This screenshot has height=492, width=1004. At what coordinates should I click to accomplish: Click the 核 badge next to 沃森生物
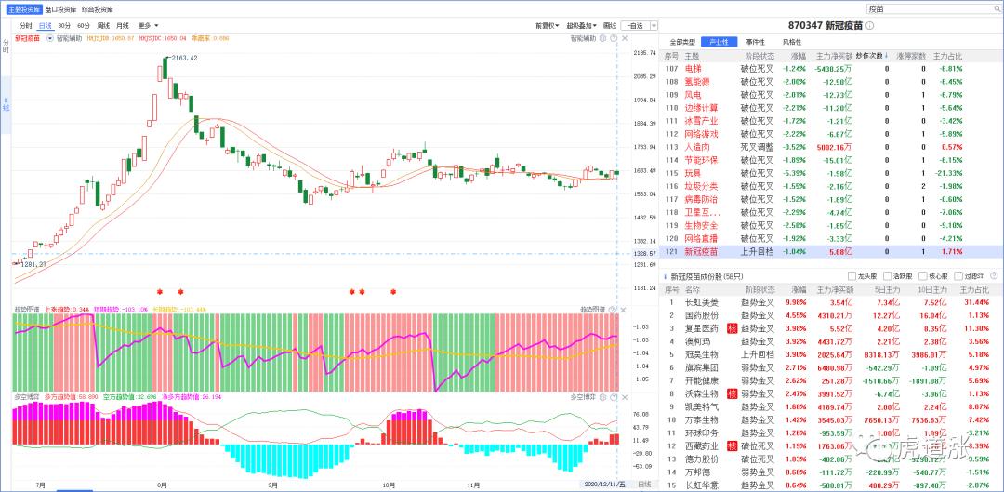[x=732, y=393]
